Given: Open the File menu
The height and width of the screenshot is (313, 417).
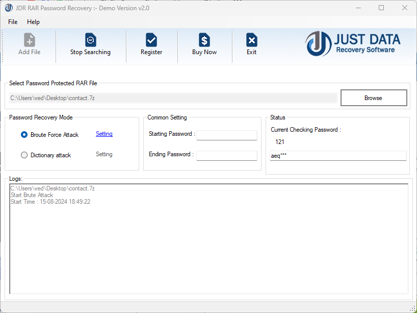Looking at the screenshot, I should 12,22.
